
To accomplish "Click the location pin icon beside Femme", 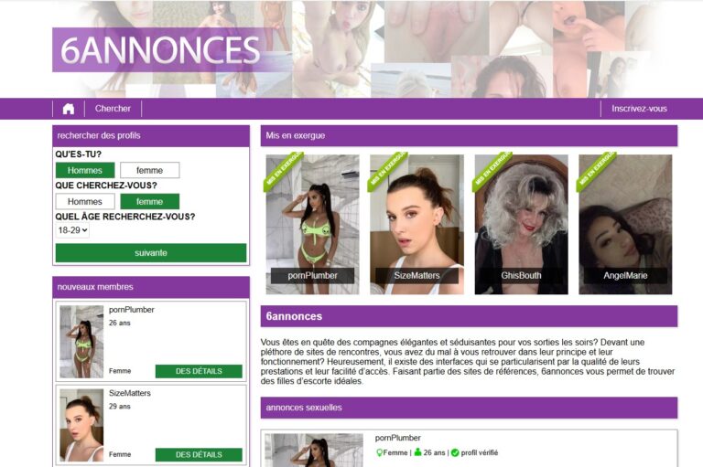I will [x=379, y=452].
